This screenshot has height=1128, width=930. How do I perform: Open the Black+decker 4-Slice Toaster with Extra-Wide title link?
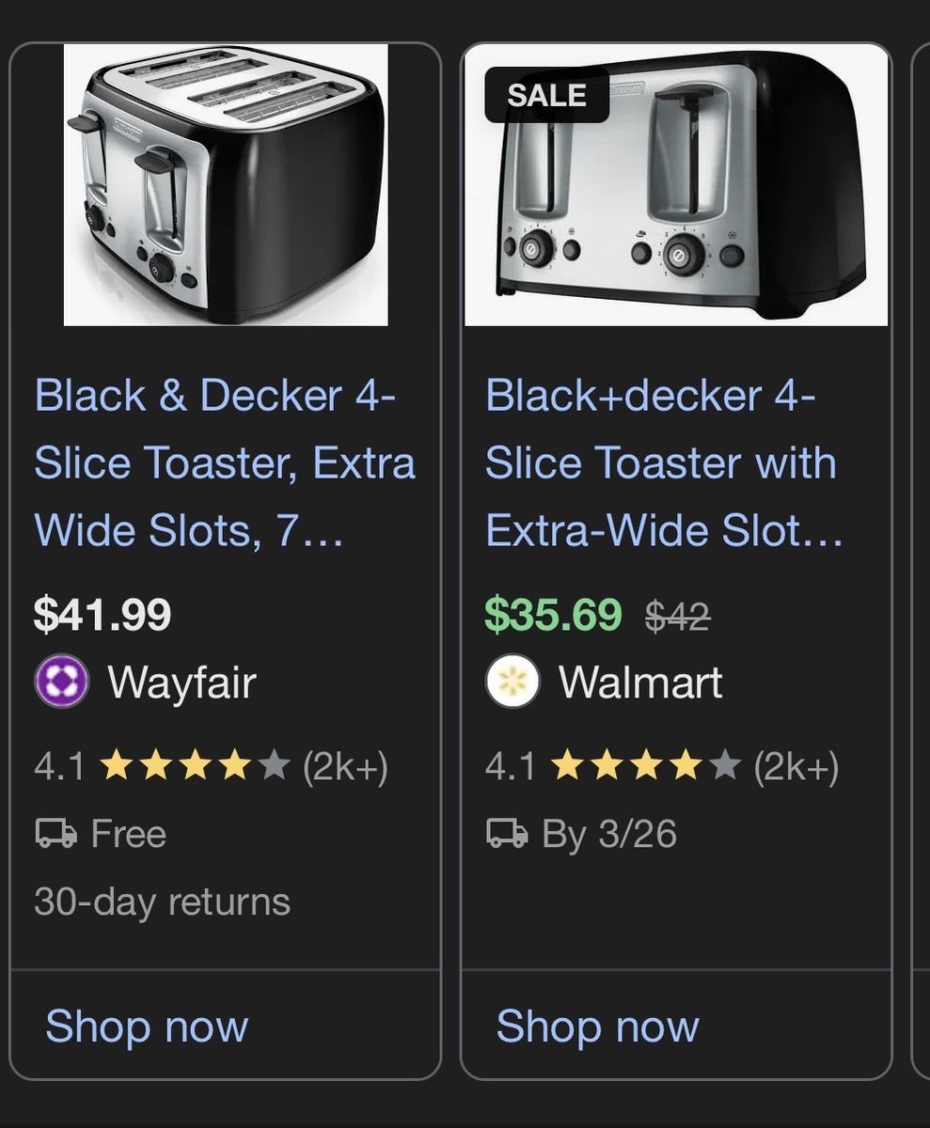pyautogui.click(x=663, y=463)
